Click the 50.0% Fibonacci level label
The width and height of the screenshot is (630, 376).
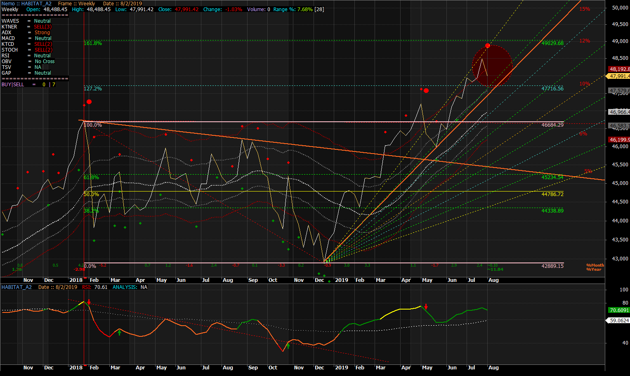coord(91,194)
